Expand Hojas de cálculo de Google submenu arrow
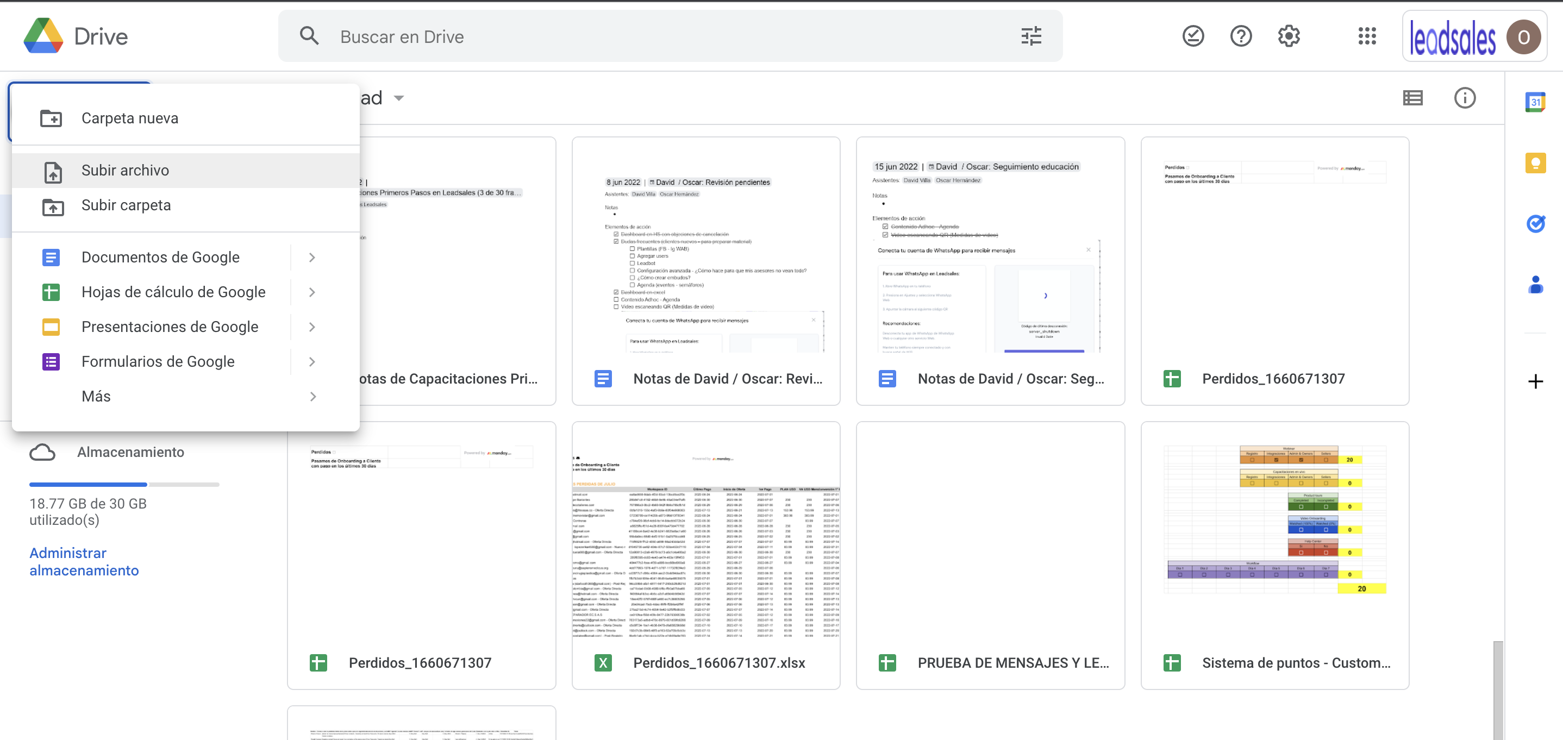Screen dimensions: 1563x740 tap(312, 292)
